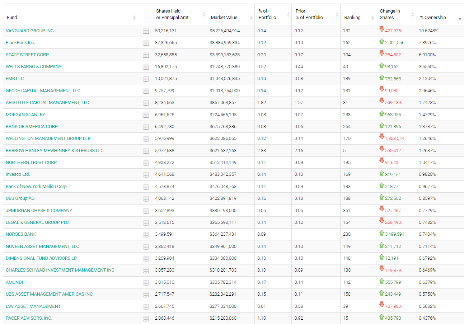
Task: Open the FMR LLC fund page
Action: [x=15, y=79]
